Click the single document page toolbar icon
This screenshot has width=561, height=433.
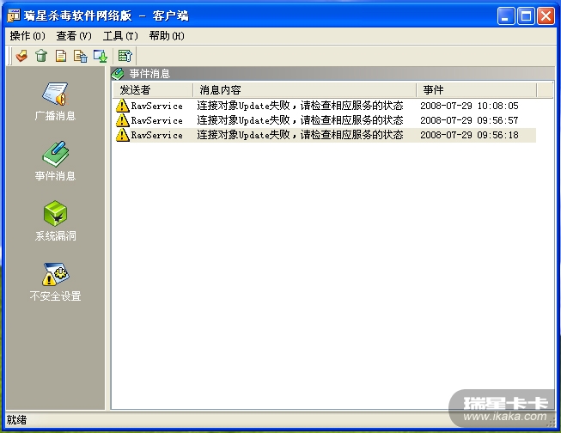coord(61,56)
